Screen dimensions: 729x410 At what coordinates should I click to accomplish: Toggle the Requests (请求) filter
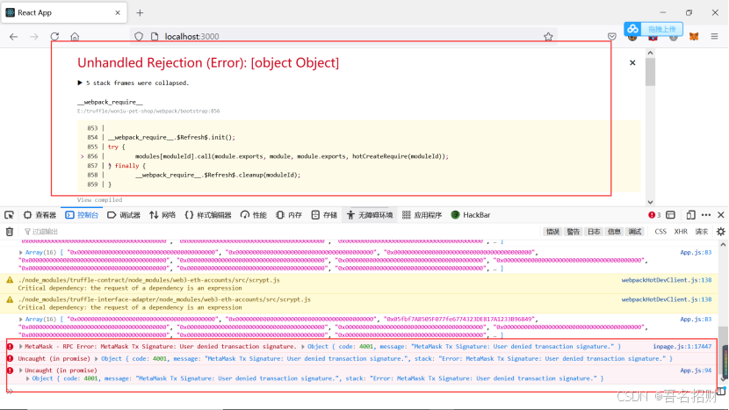click(701, 232)
